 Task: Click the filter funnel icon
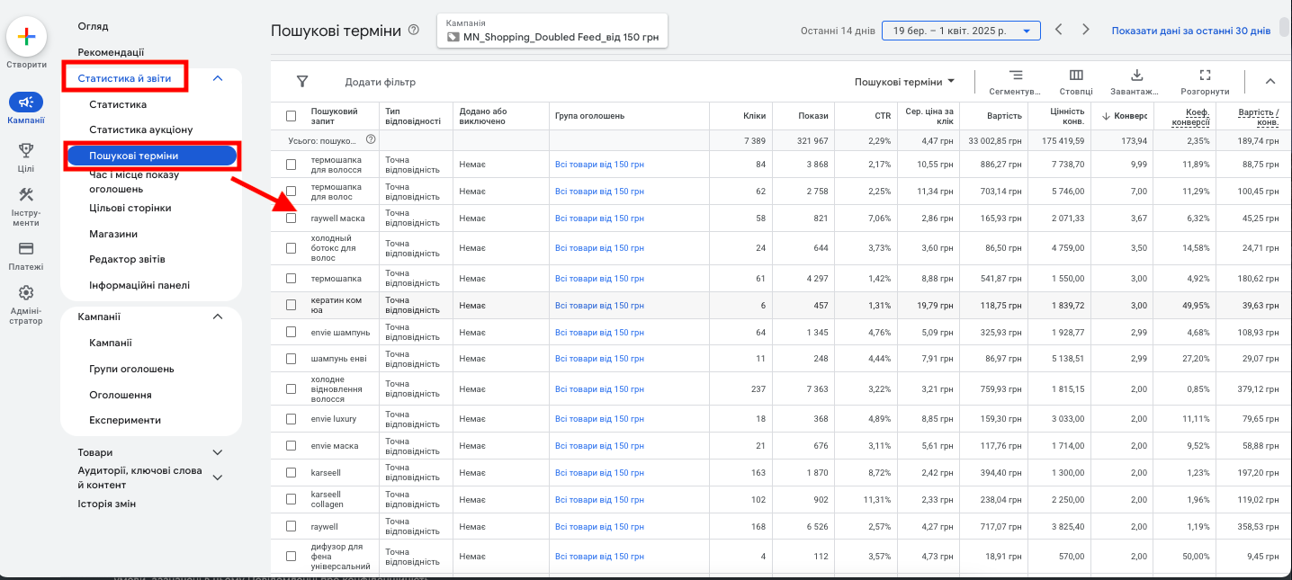coord(303,82)
